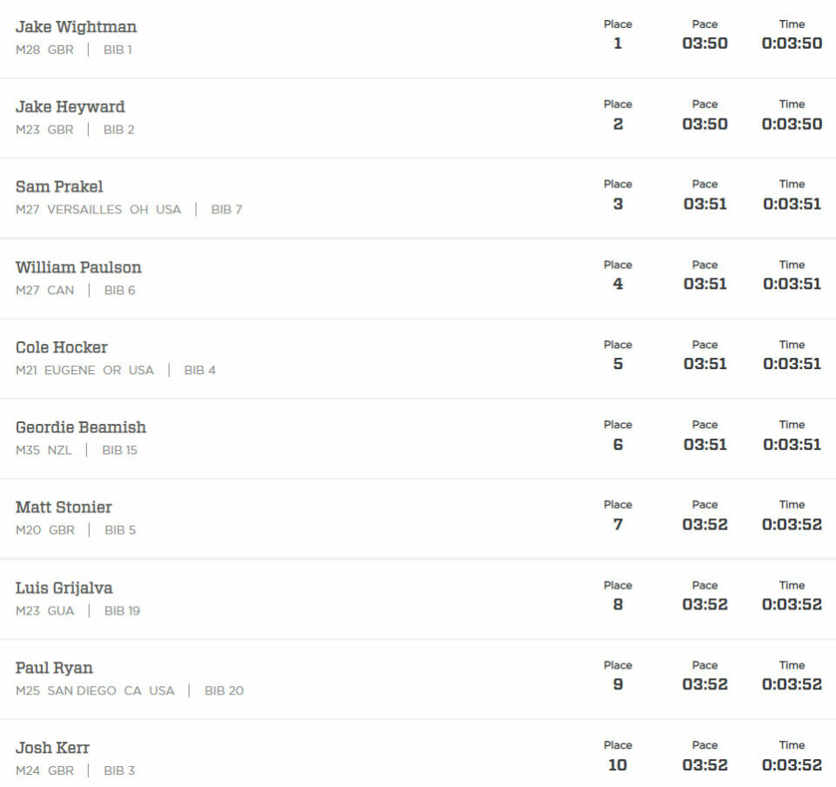Select Luis Grijalva's entry

tap(64, 588)
